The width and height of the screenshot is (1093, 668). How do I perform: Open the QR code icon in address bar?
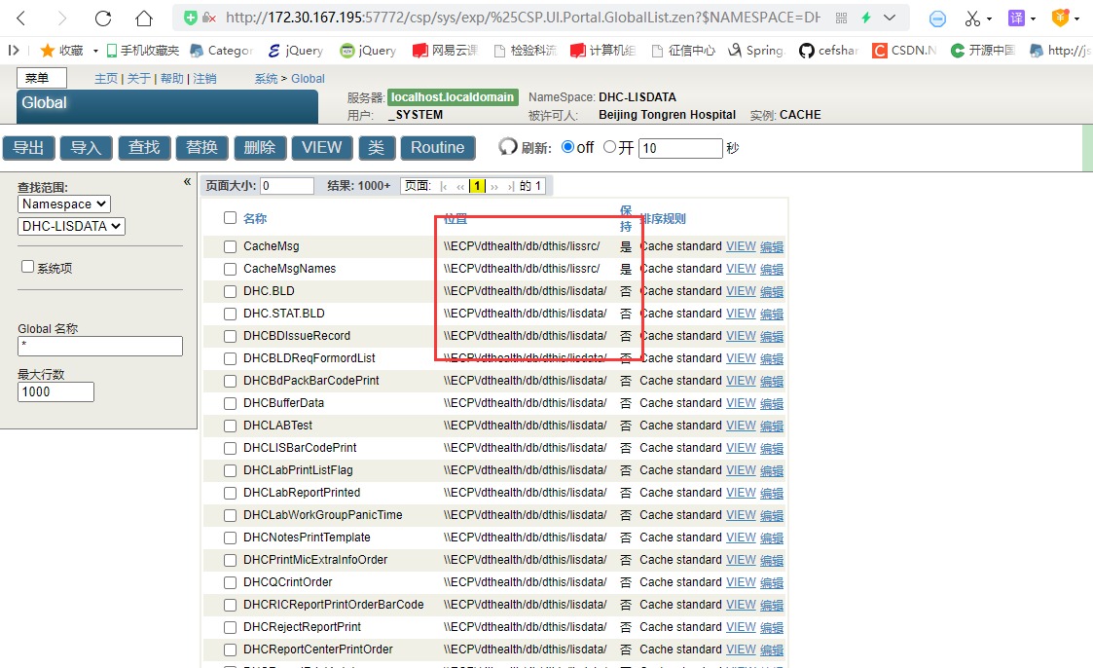(x=841, y=19)
